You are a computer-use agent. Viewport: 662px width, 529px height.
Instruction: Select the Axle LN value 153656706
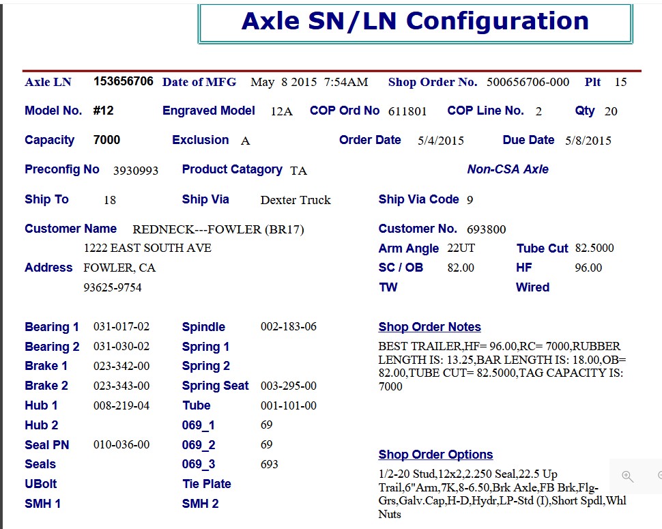click(x=124, y=82)
